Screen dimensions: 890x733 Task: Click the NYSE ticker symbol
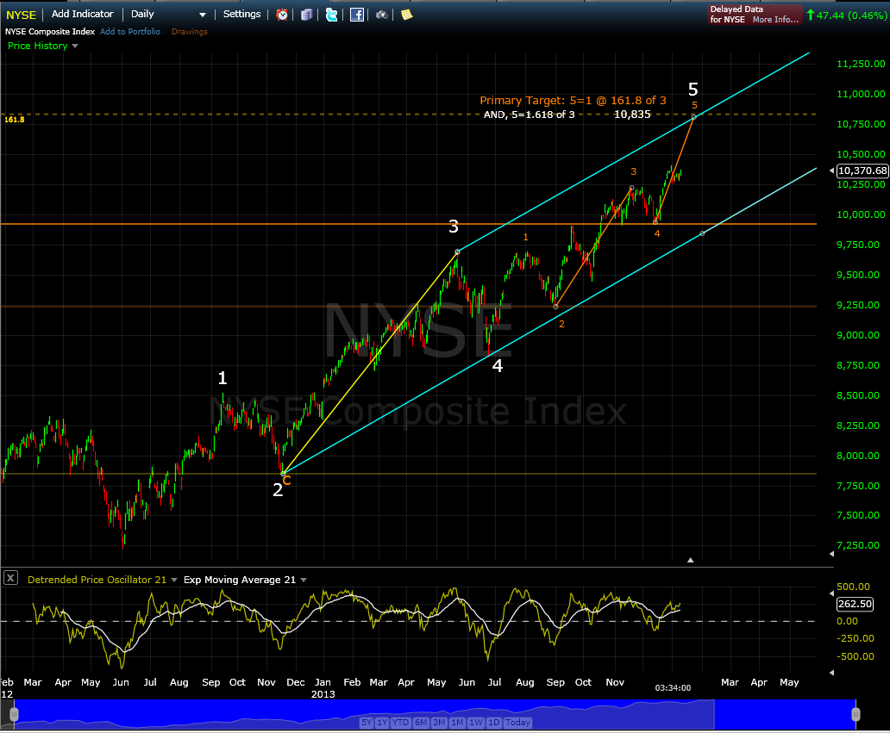pyautogui.click(x=21, y=16)
